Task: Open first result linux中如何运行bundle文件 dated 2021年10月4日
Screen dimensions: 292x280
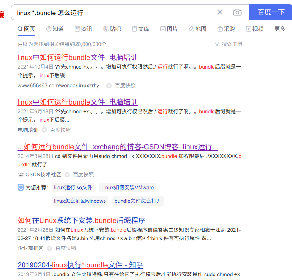Action: tap(78, 57)
